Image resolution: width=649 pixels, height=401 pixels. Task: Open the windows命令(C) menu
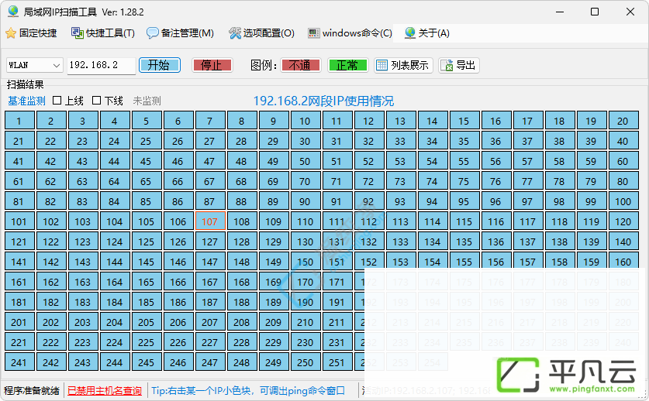pyautogui.click(x=350, y=33)
